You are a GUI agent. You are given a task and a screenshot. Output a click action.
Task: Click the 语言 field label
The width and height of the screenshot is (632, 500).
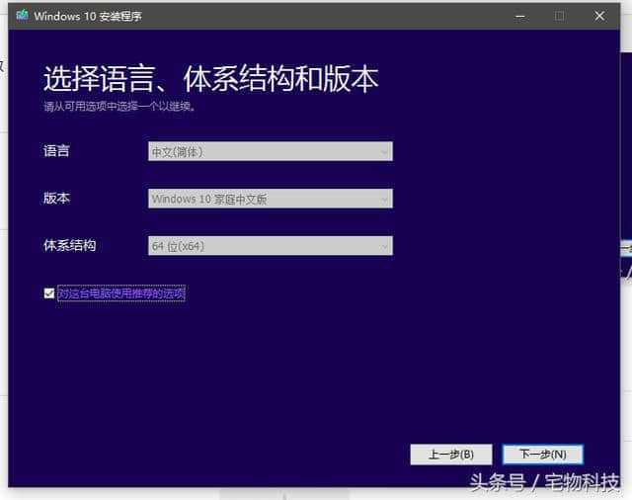[x=56, y=151]
